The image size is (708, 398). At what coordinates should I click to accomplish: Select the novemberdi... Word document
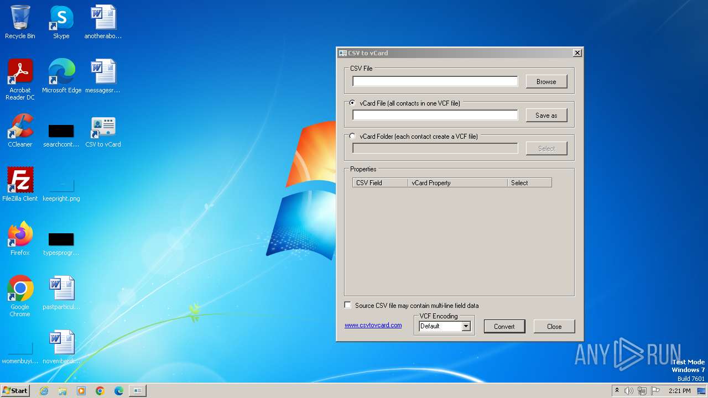61,347
